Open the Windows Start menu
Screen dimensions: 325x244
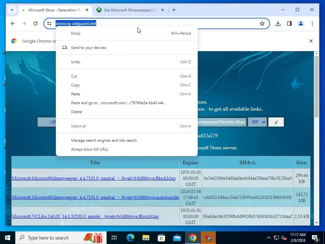(8, 238)
